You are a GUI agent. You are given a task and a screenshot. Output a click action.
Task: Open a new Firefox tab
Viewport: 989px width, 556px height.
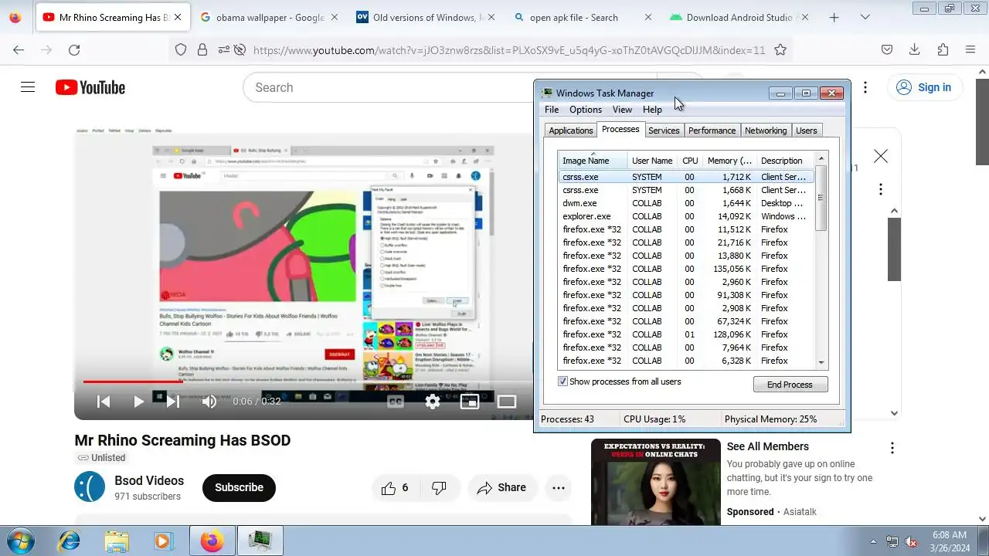point(834,17)
